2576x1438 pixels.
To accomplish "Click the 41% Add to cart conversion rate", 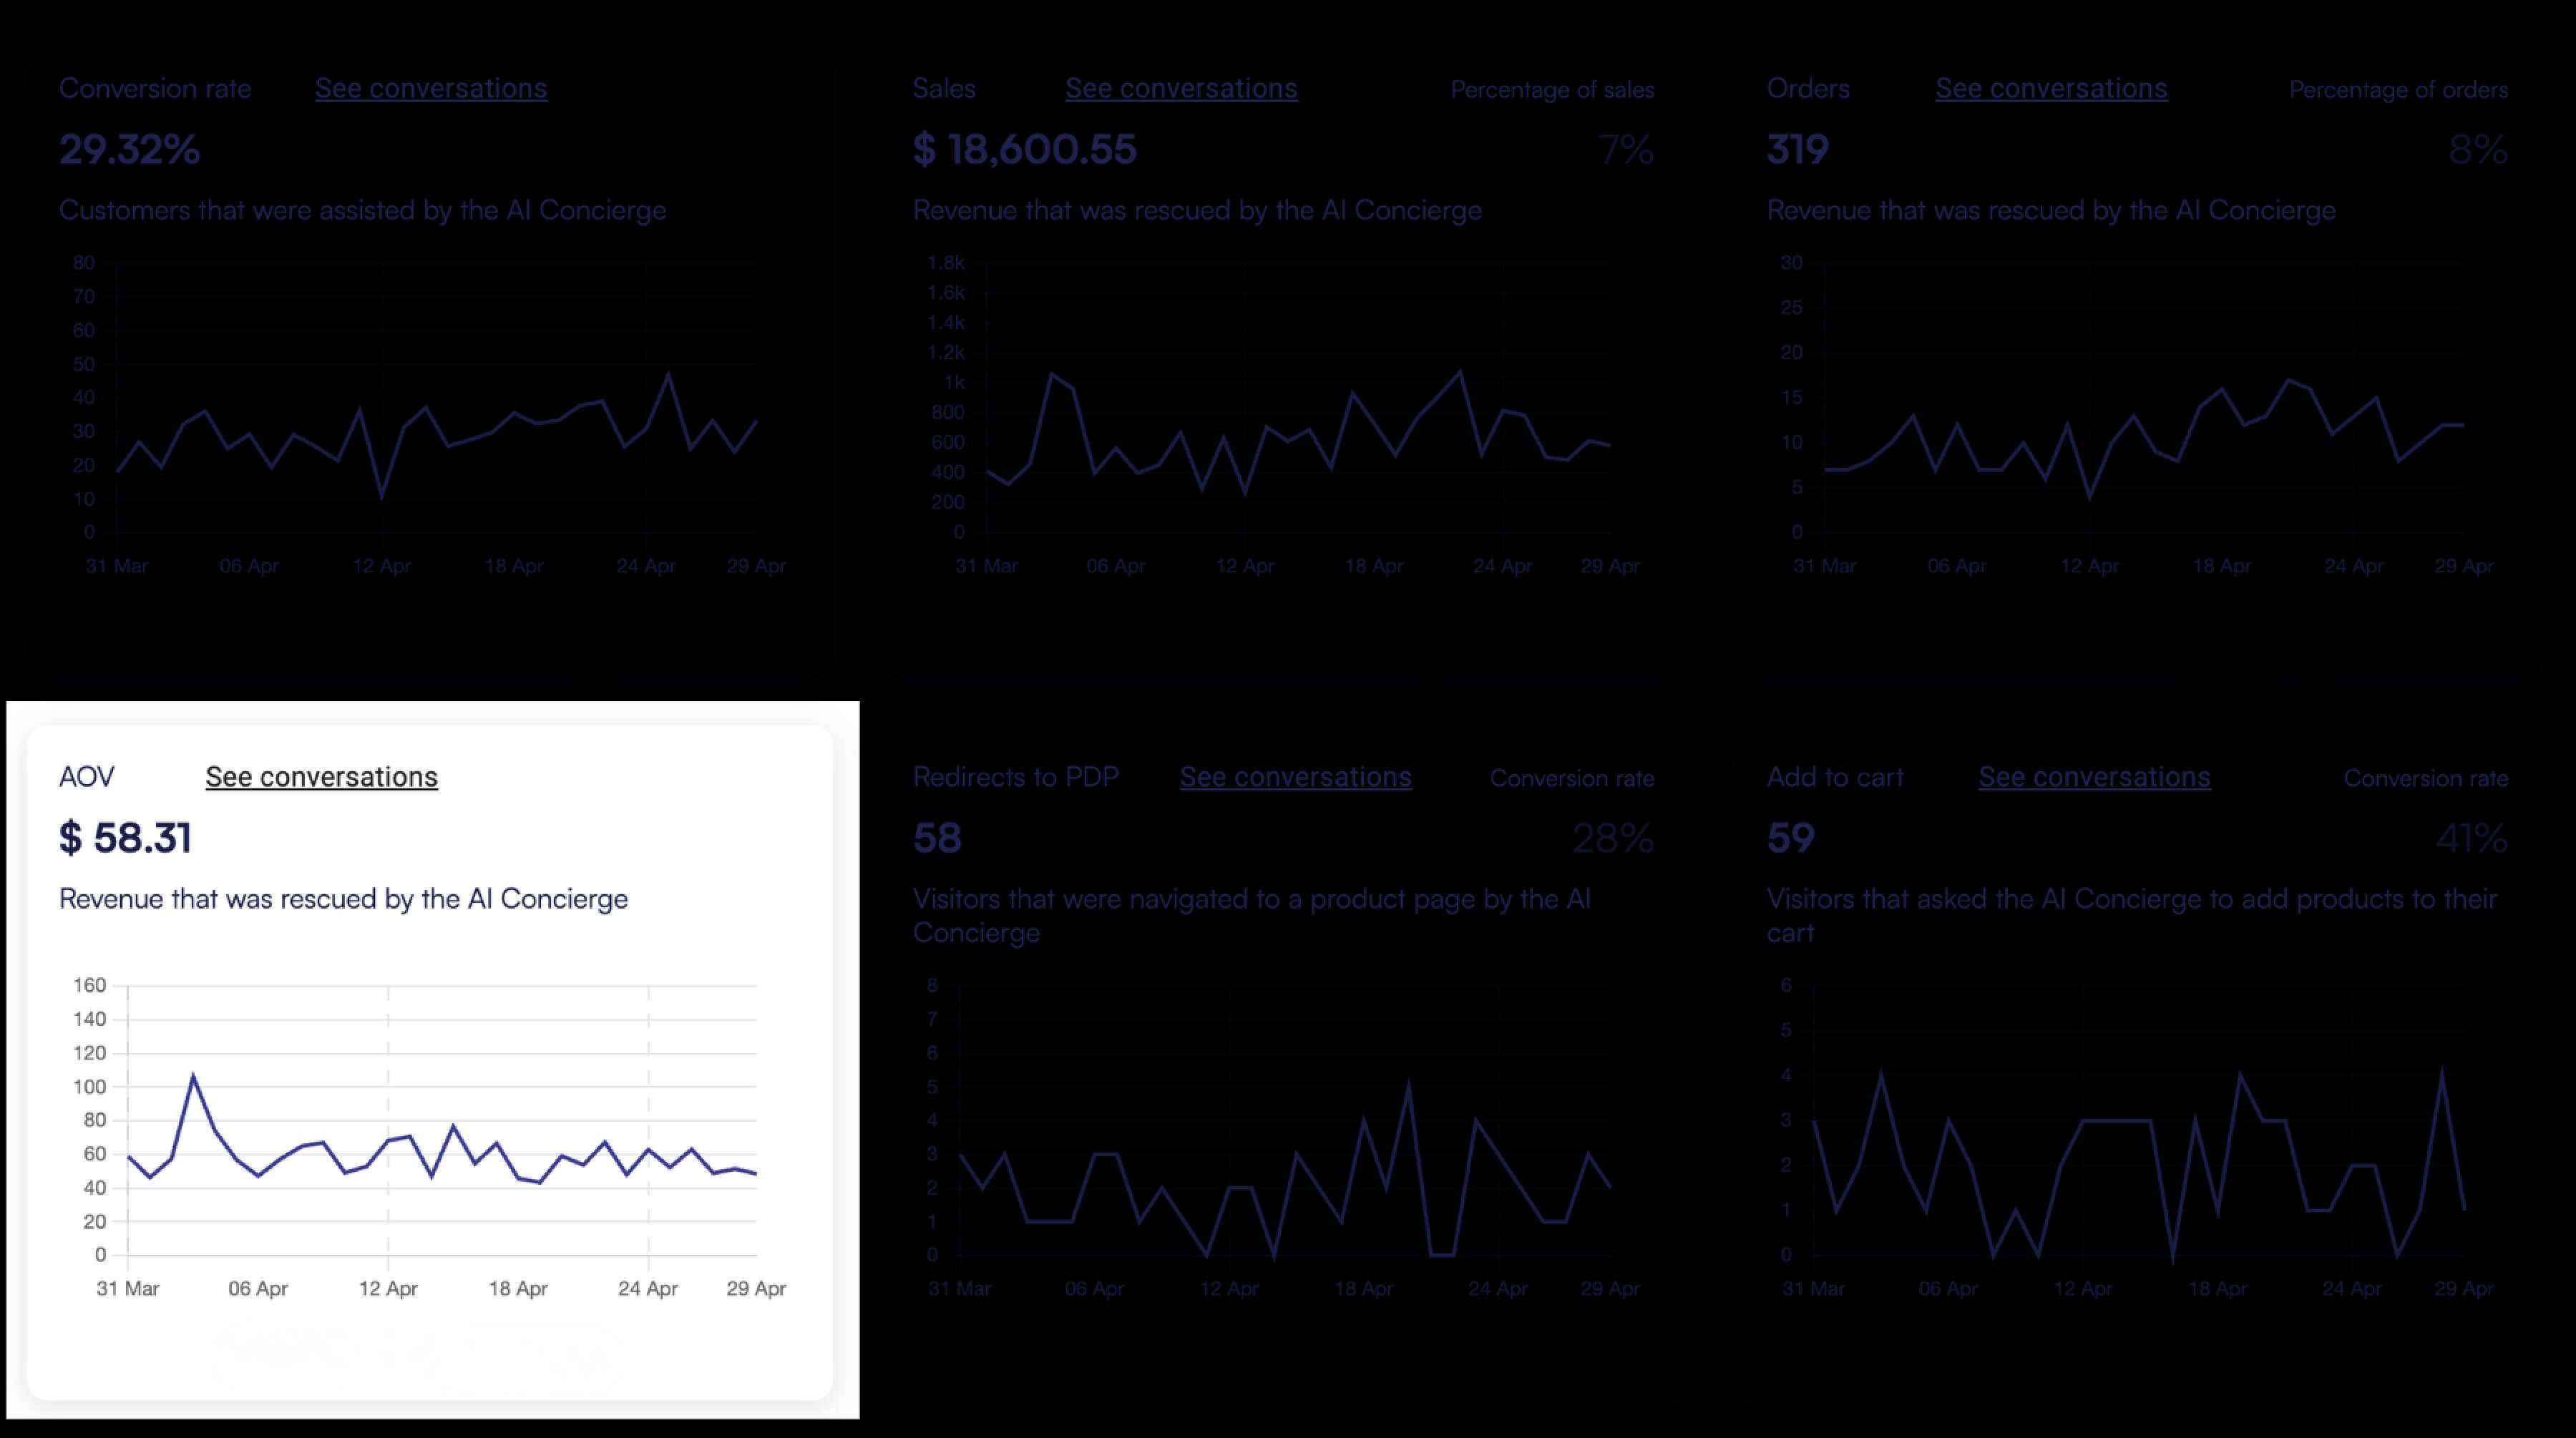I will click(x=2471, y=838).
